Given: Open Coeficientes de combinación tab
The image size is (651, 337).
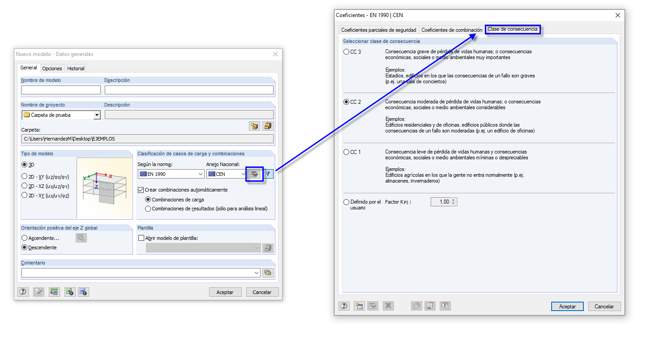Looking at the screenshot, I should point(452,30).
